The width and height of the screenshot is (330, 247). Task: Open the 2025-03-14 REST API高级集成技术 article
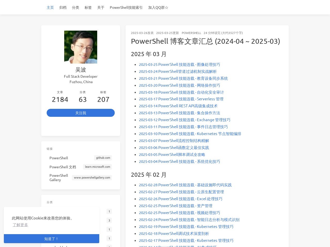(178, 106)
